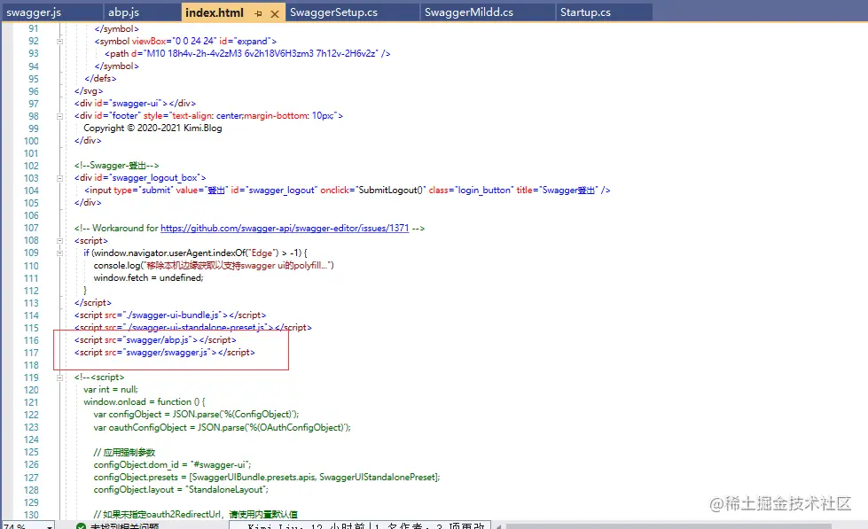Click line number 117
The height and width of the screenshot is (529, 868).
(x=31, y=353)
